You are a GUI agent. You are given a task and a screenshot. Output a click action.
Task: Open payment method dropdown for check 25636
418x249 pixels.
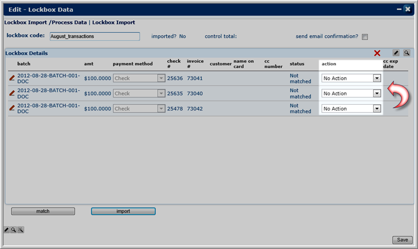139,78
